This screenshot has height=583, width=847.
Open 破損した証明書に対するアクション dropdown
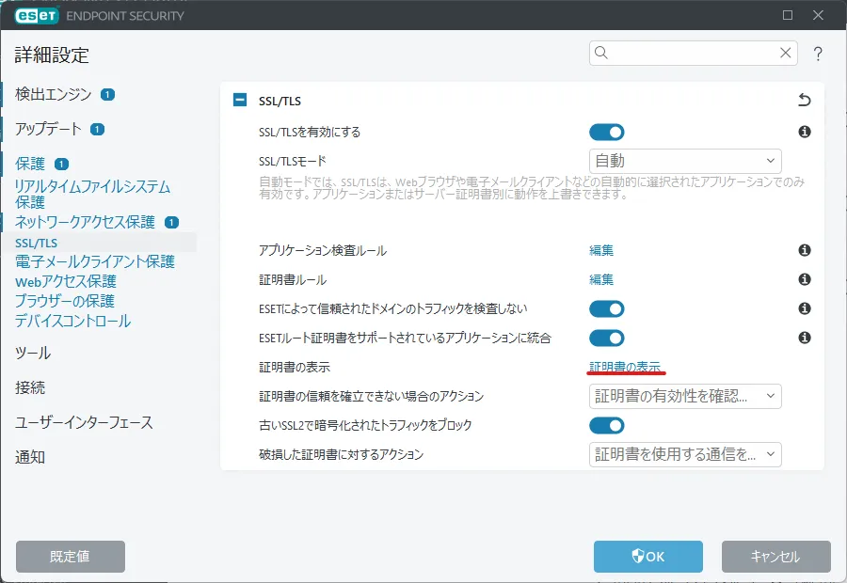coord(685,455)
